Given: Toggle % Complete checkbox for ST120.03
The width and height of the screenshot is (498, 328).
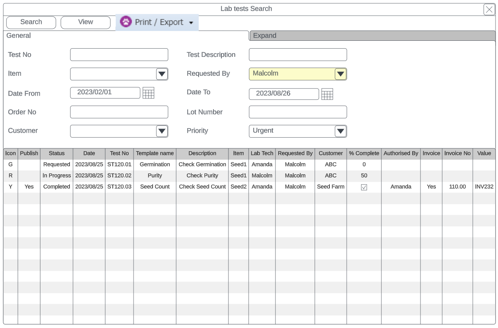Looking at the screenshot, I should point(364,187).
